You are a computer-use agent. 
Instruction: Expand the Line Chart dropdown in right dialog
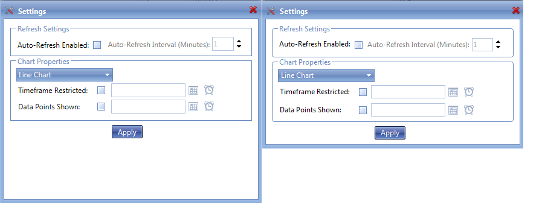tap(326, 75)
